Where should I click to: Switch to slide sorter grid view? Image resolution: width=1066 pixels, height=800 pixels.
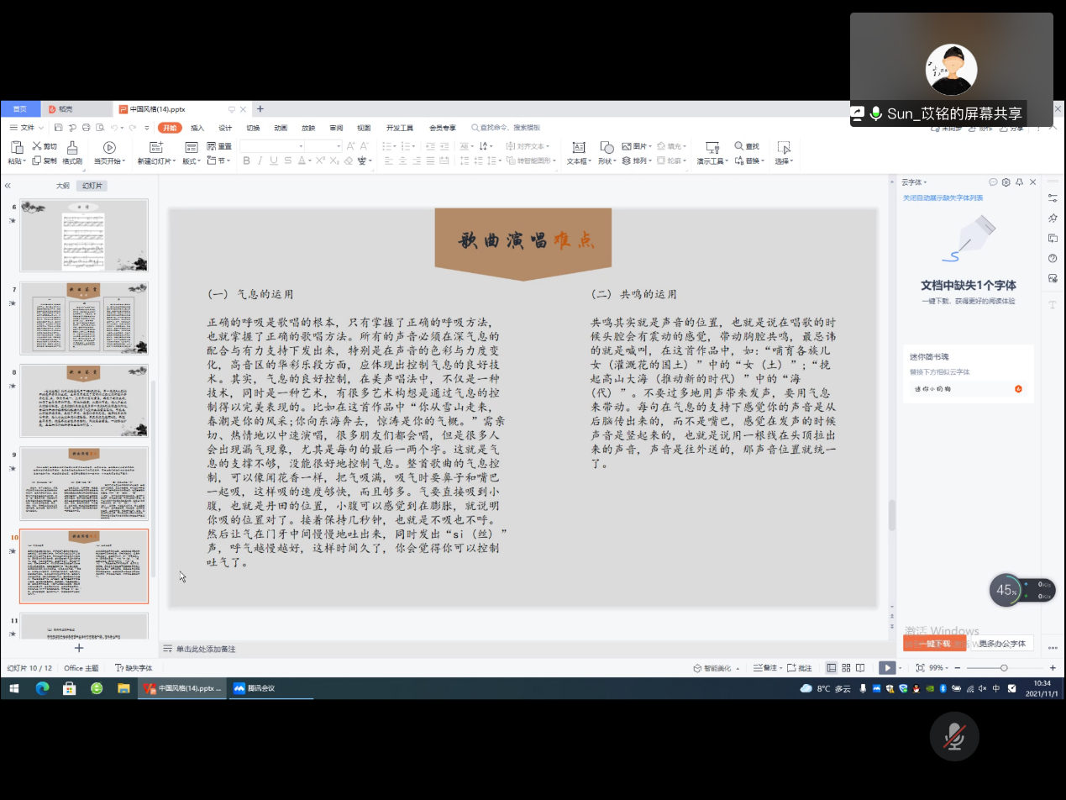[x=846, y=668]
